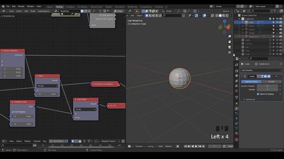Image resolution: width=284 pixels, height=159 pixels.
Task: Toggle visibility eye for Cube object
Action: tap(277, 23)
